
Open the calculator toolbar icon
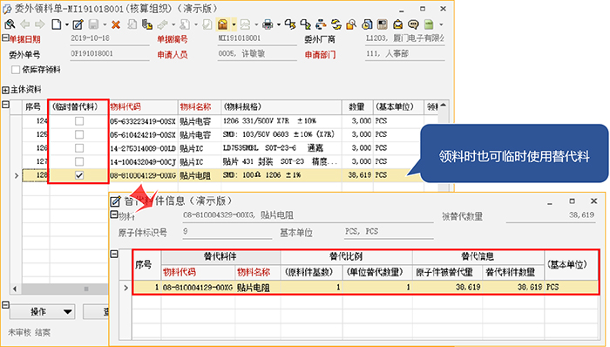(383, 24)
